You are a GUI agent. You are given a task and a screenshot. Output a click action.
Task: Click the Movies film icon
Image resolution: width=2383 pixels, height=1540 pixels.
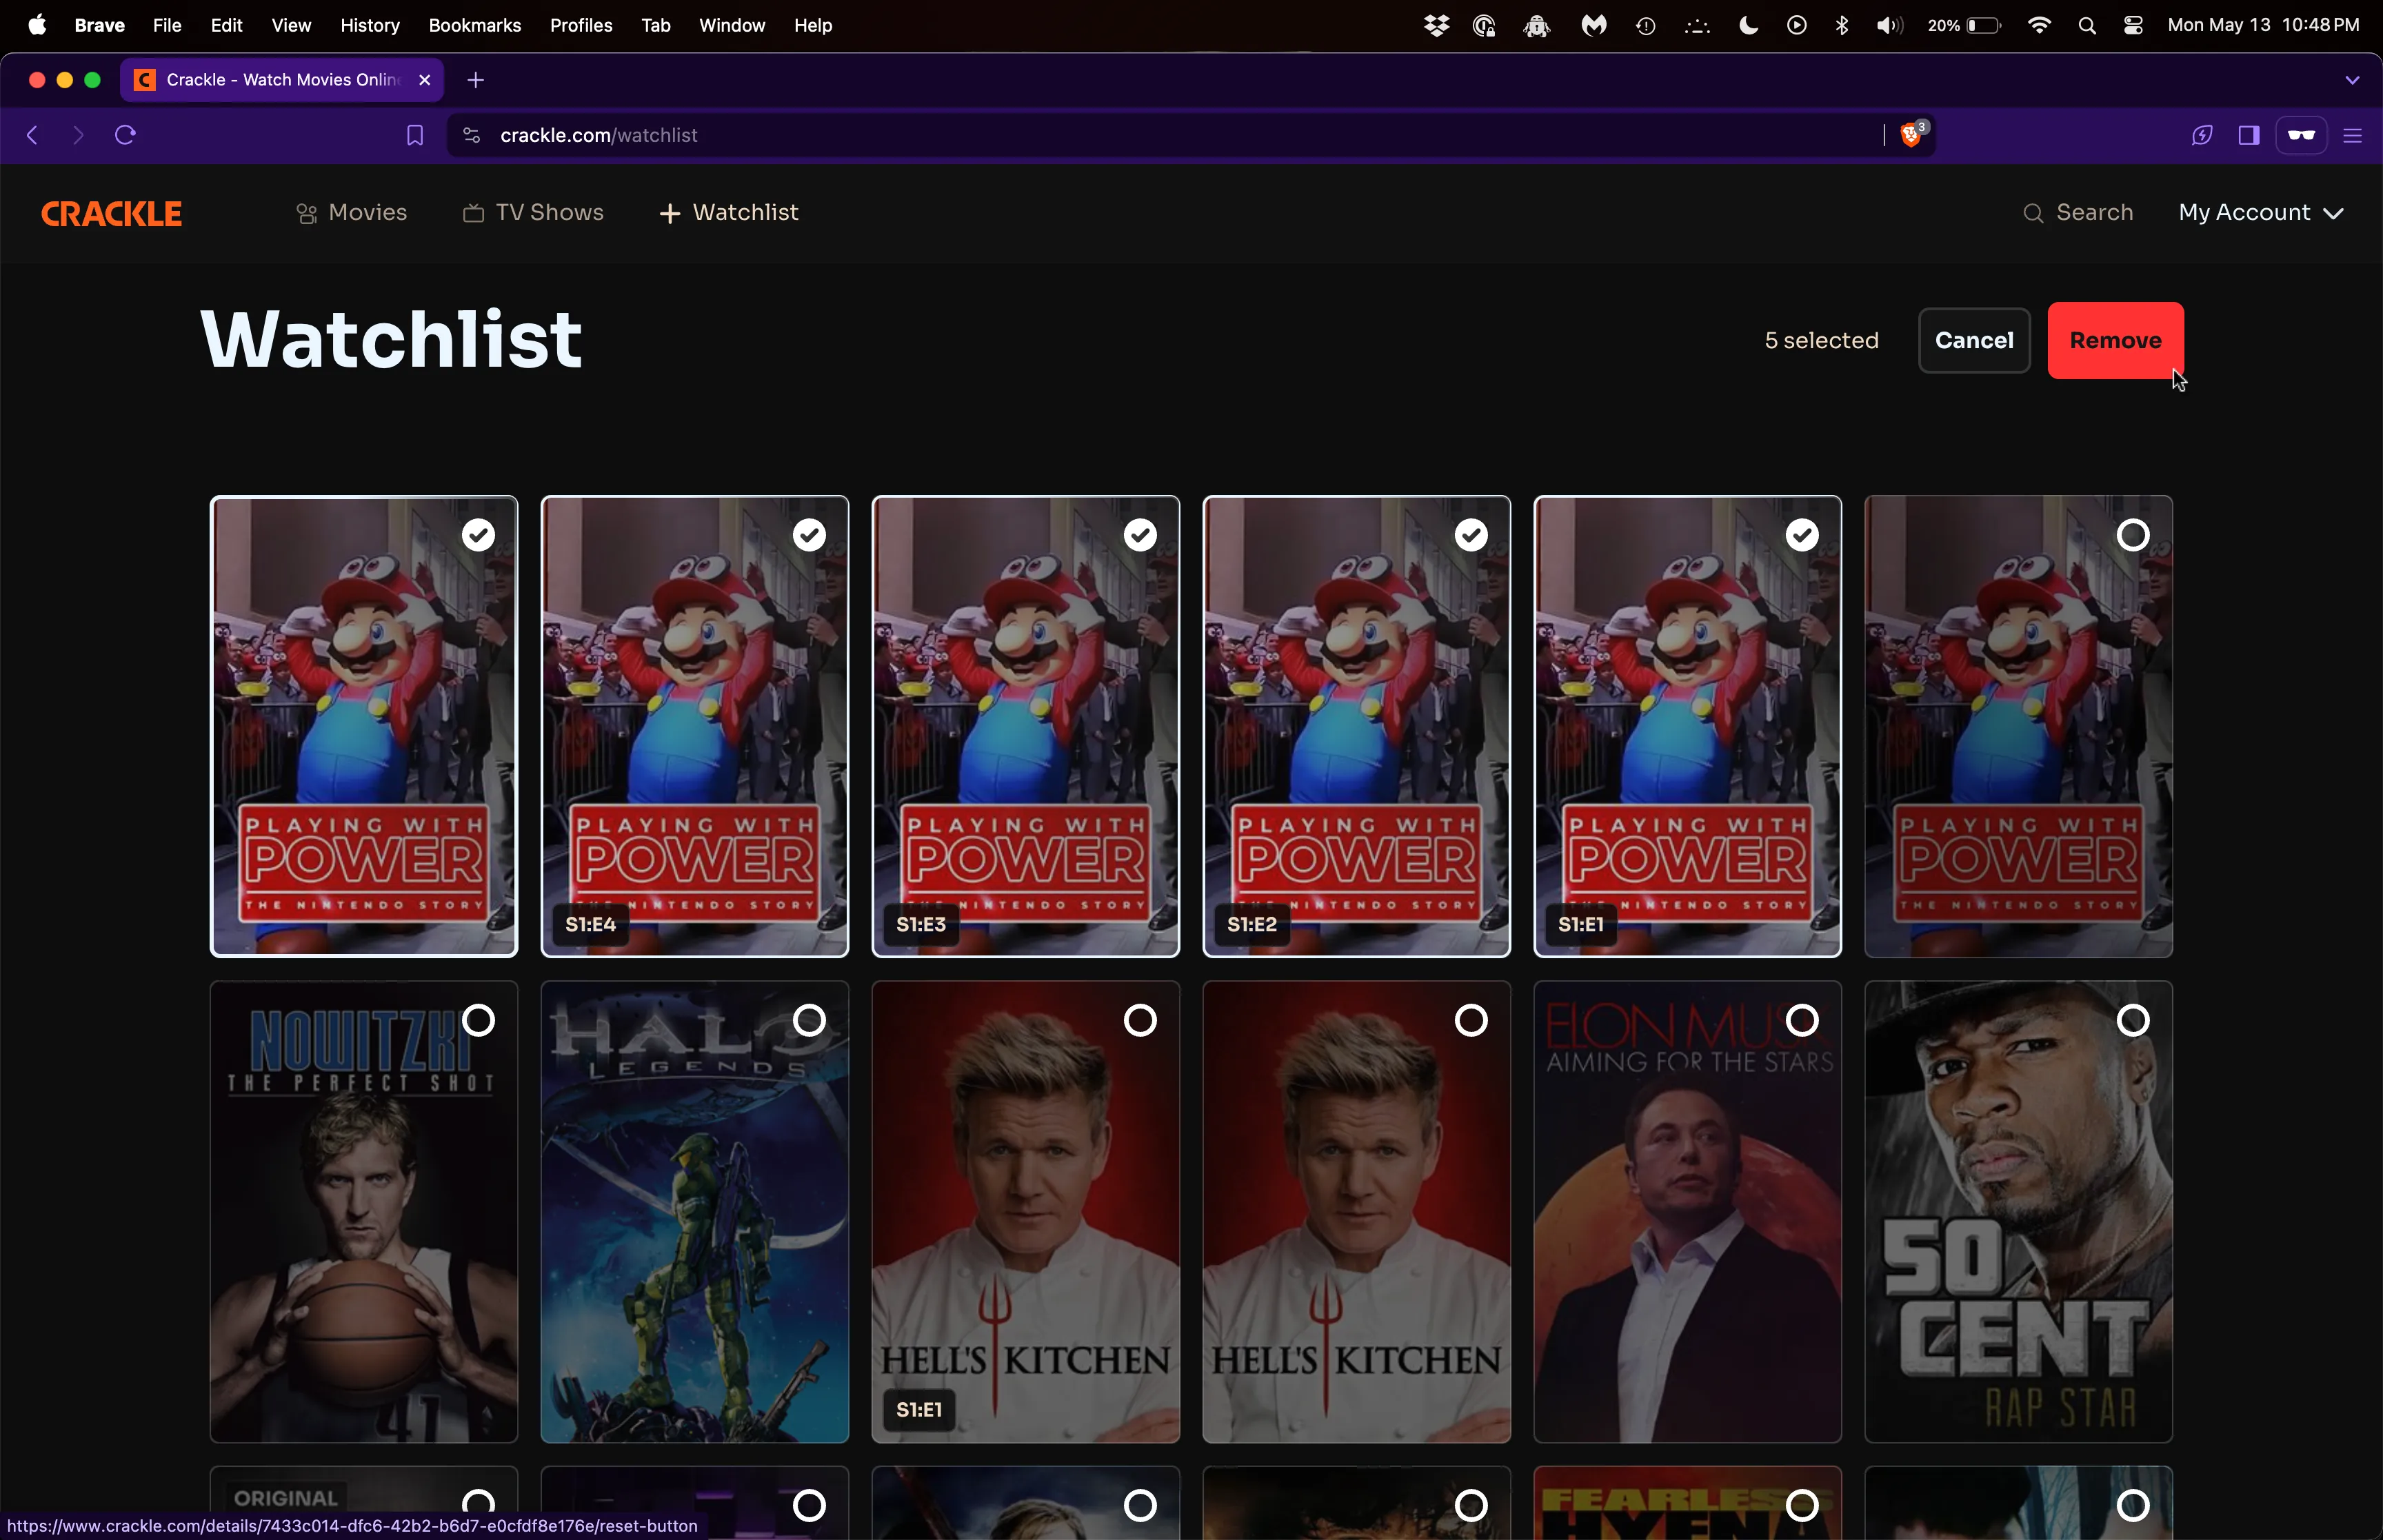(x=305, y=212)
